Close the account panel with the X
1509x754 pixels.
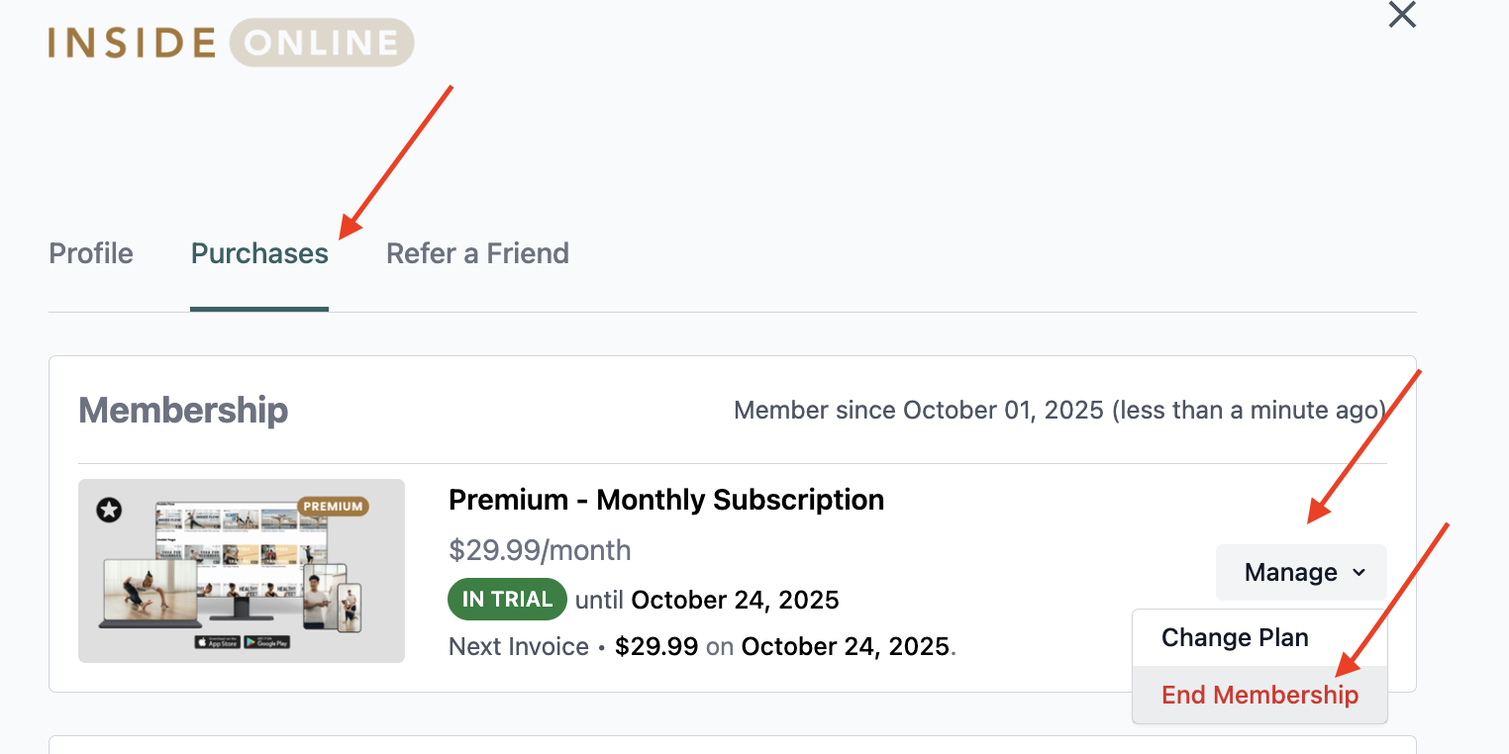click(1402, 15)
